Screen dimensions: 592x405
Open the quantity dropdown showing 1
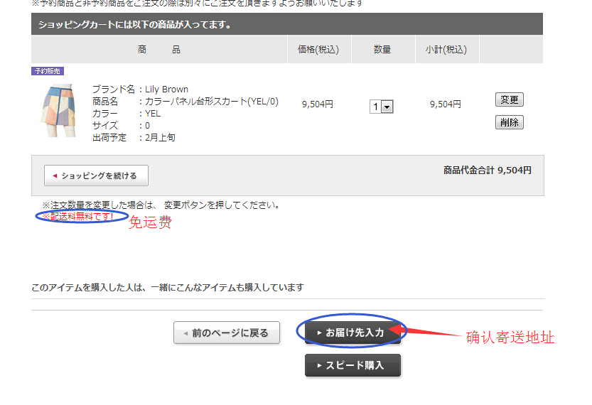tap(382, 107)
